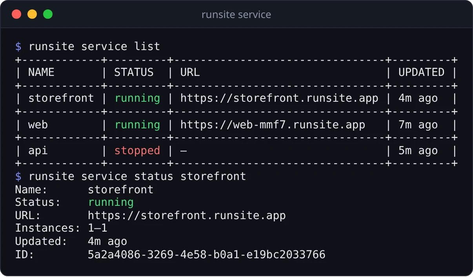The height and width of the screenshot is (277, 473).
Task: Click the 'Name:' label in status output
Action: (x=31, y=190)
